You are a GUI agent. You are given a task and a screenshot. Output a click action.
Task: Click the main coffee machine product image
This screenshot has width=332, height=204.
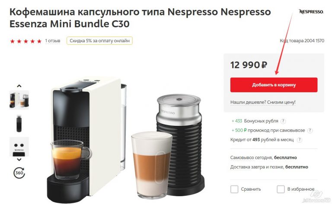(125, 139)
